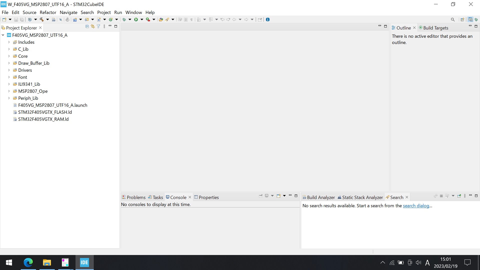Click the Binary file (010) toolbar icon

[x=53, y=19]
